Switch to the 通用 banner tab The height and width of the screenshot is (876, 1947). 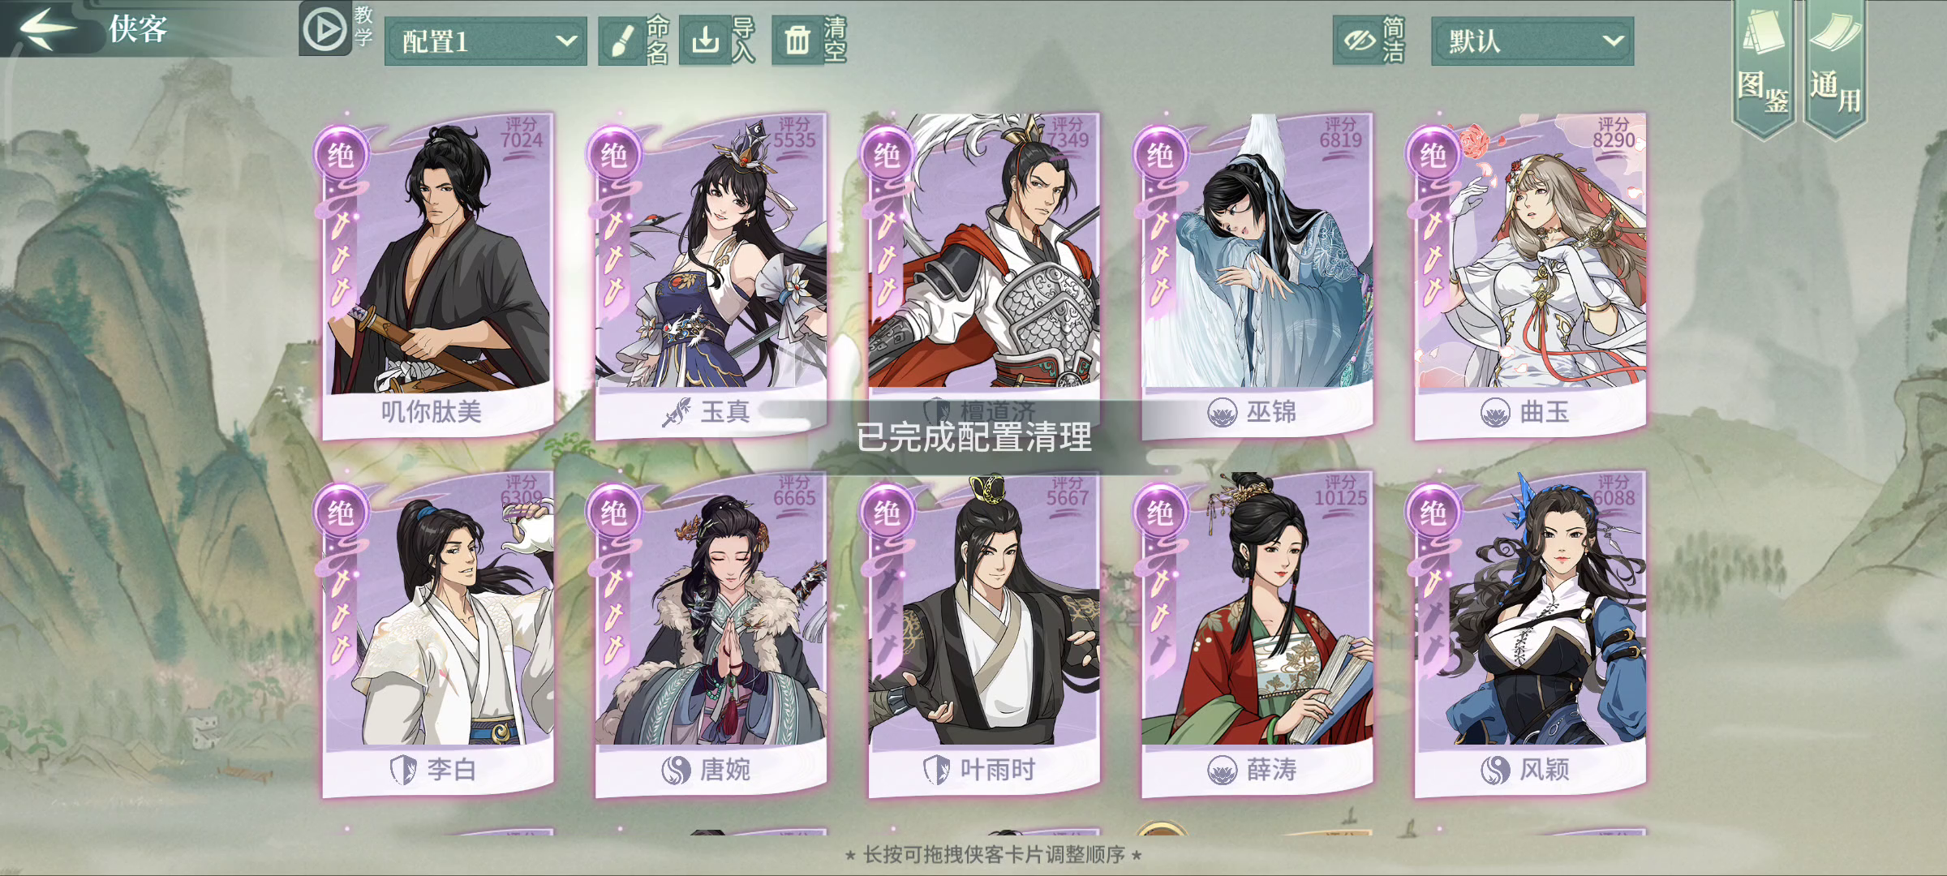(1835, 69)
